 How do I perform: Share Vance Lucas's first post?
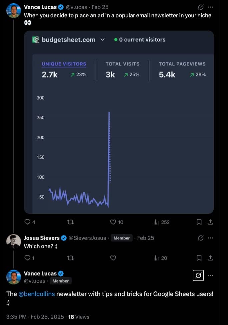(210, 222)
